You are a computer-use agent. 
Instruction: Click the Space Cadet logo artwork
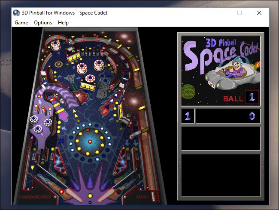pyautogui.click(x=221, y=71)
